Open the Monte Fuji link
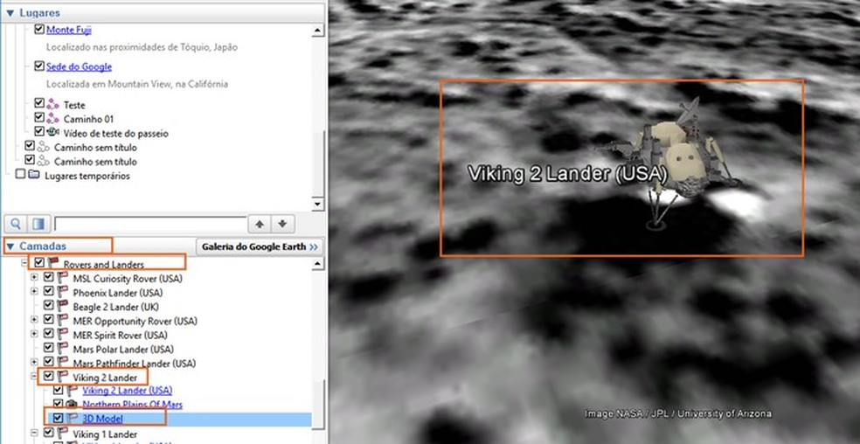 [x=68, y=30]
